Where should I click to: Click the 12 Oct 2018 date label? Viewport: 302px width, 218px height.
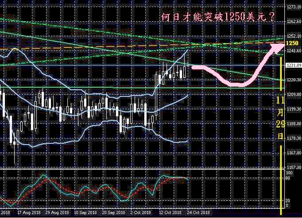point(170,213)
